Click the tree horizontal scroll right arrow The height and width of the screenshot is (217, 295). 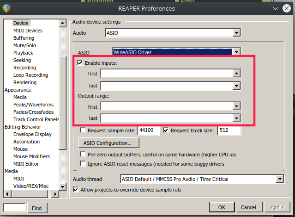pos(55,194)
